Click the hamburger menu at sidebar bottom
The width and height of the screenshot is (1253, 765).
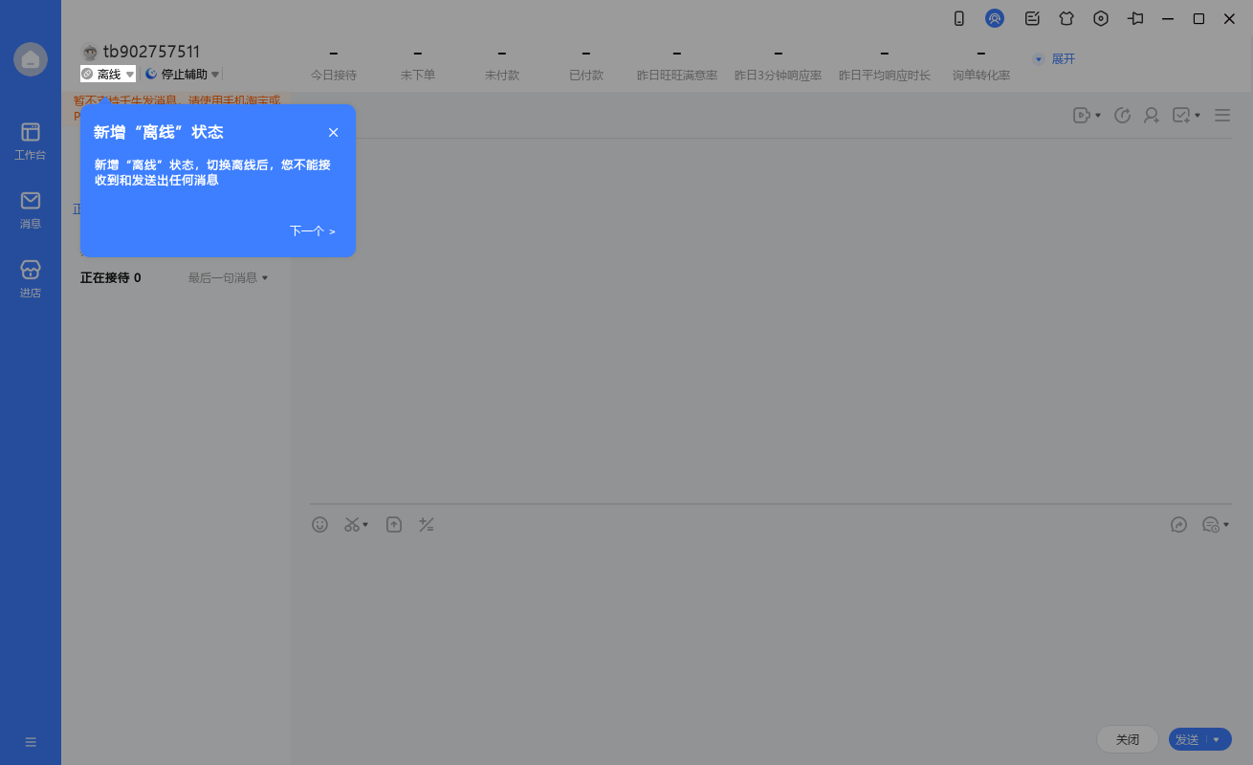[x=31, y=742]
